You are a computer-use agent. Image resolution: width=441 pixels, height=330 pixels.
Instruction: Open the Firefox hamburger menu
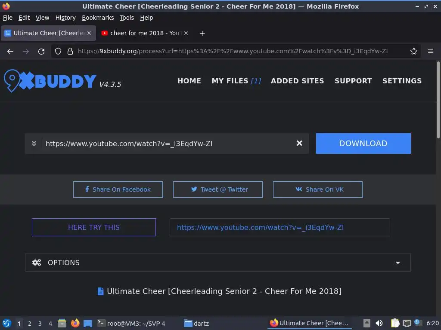(x=431, y=52)
